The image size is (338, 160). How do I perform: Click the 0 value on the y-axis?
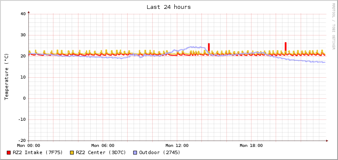tap(24, 98)
